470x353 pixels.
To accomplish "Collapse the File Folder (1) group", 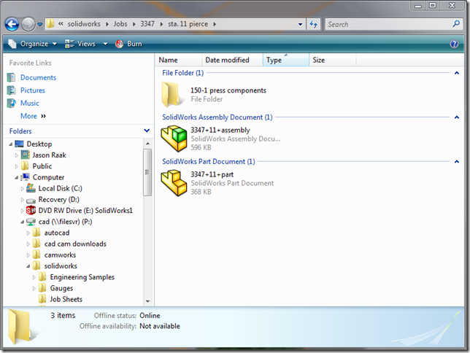I will click(457, 73).
